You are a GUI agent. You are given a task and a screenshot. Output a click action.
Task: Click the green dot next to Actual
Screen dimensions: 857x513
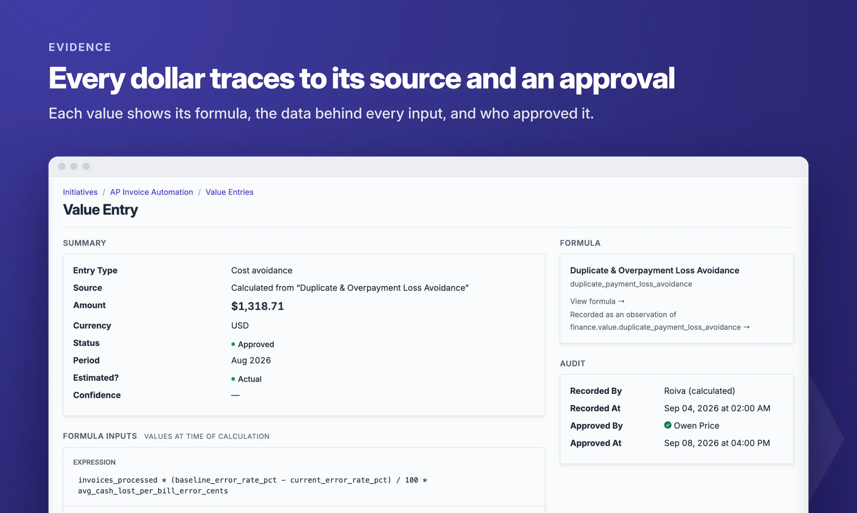coord(233,379)
